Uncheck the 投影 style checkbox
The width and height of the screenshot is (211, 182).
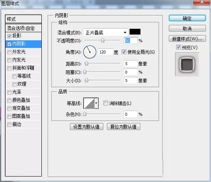coord(9,36)
